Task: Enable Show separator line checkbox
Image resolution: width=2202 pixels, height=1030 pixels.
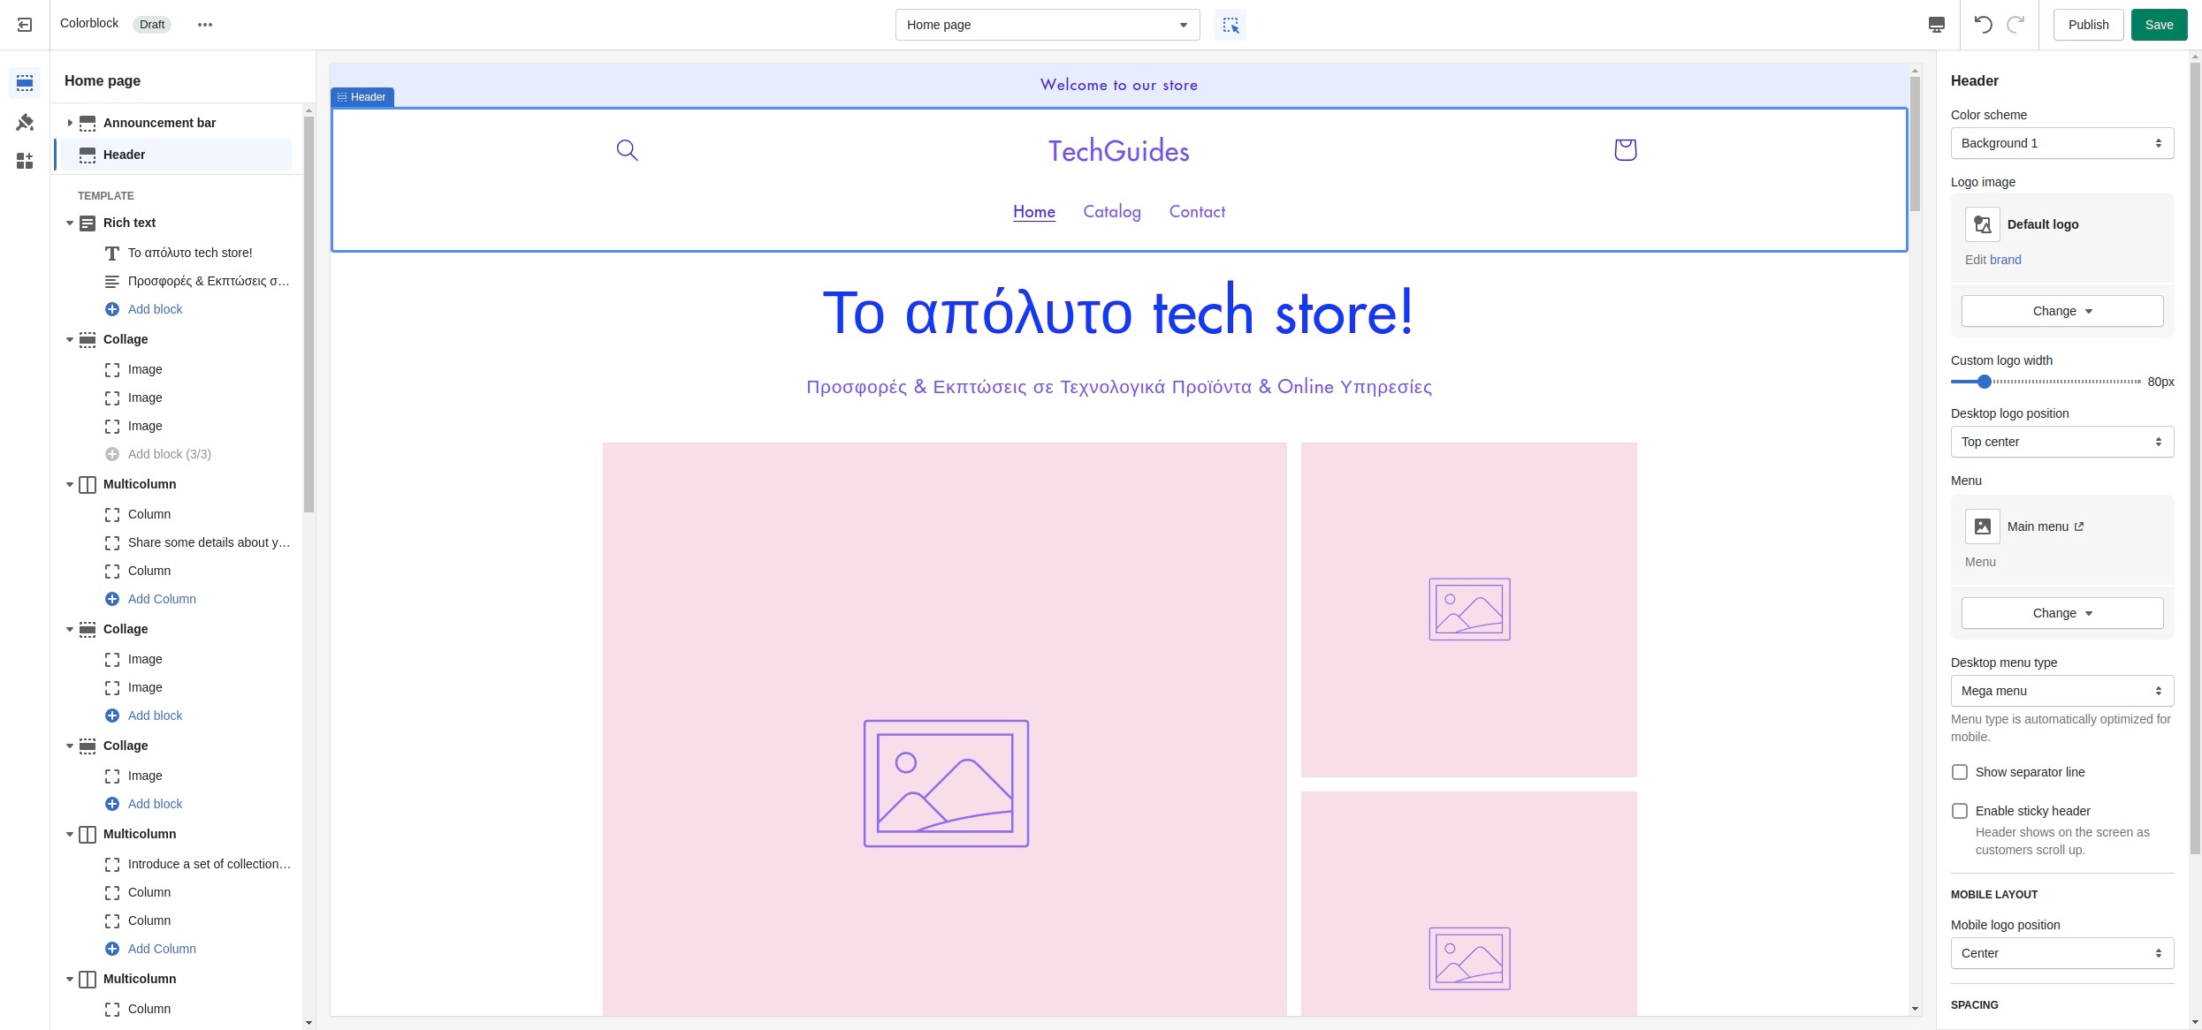Action: click(1960, 772)
